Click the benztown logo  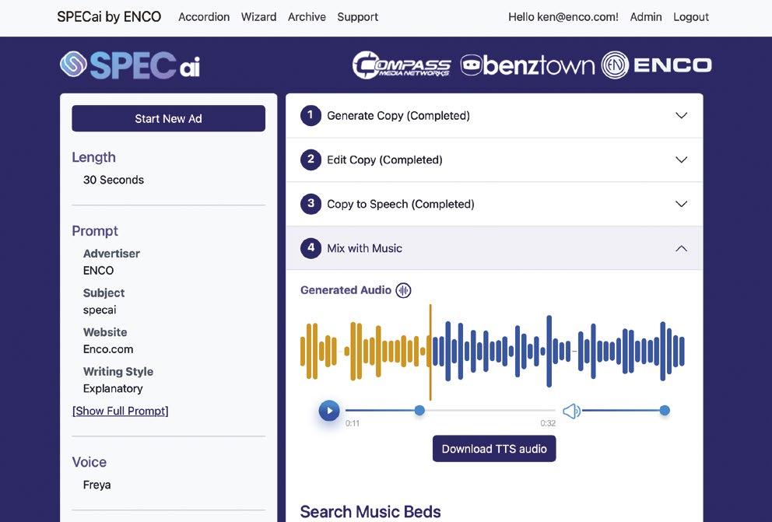528,65
